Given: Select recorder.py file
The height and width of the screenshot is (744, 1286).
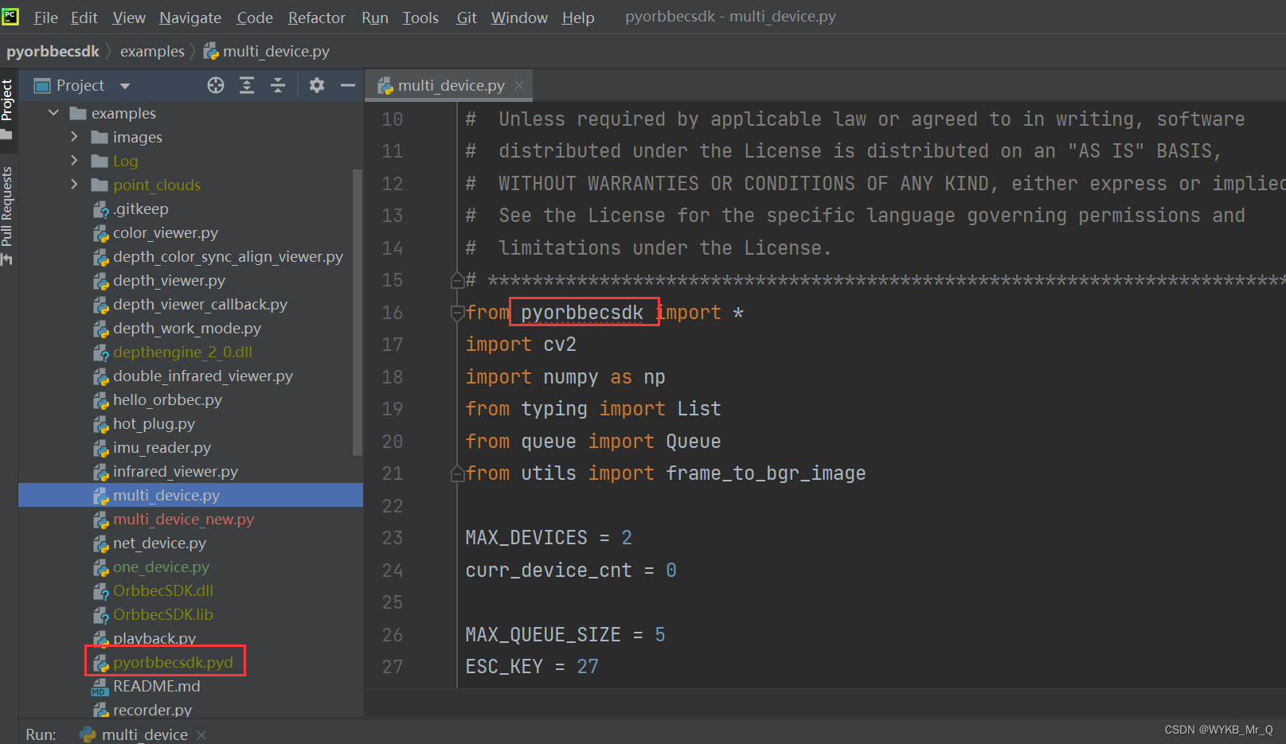Looking at the screenshot, I should tap(152, 710).
